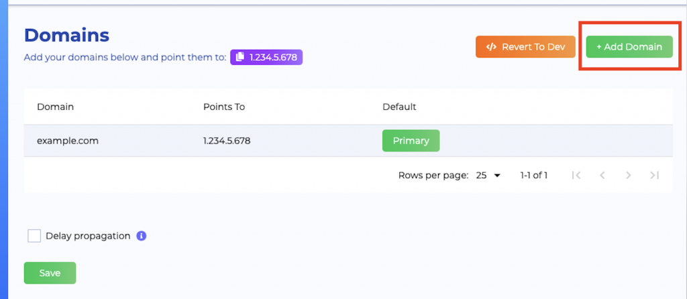Click the code icon on Revert To Dev
The width and height of the screenshot is (687, 299).
click(491, 47)
